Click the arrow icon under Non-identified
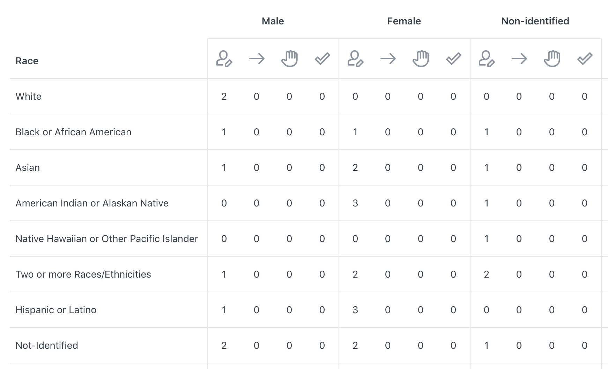Screen dimensions: 608x369 coord(519,59)
